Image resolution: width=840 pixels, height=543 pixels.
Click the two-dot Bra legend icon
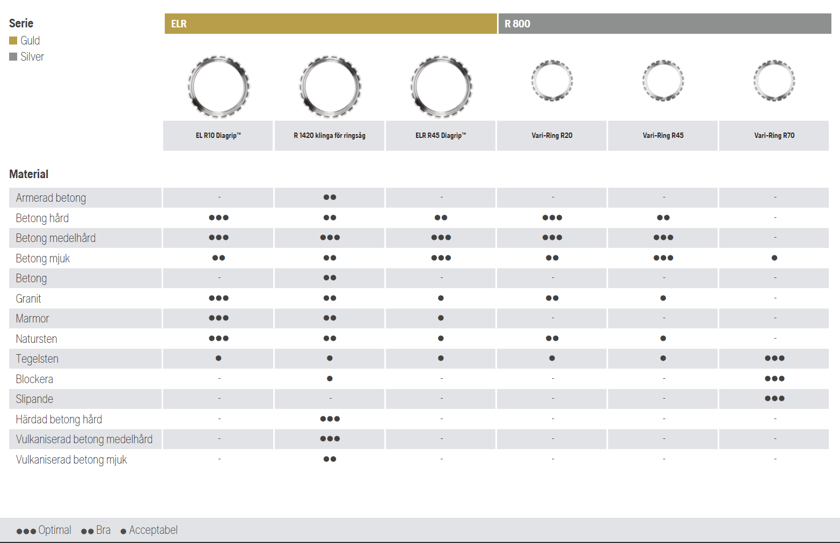point(87,531)
